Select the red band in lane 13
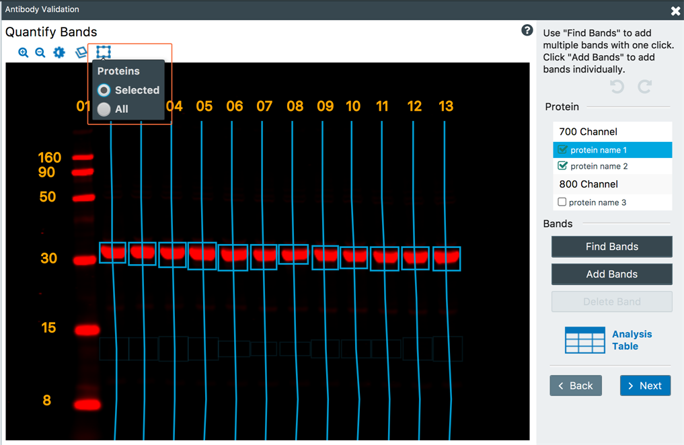This screenshot has width=684, height=445. [x=447, y=256]
